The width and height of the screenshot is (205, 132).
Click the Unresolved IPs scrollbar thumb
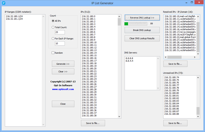point(198,111)
